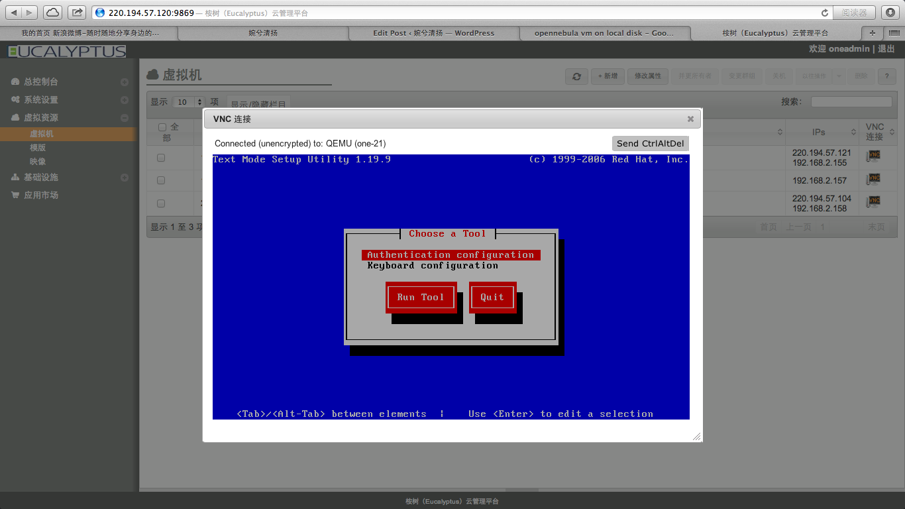Collapse the 虚拟资源 sidebar section
Image resolution: width=905 pixels, height=509 pixels.
click(x=125, y=118)
